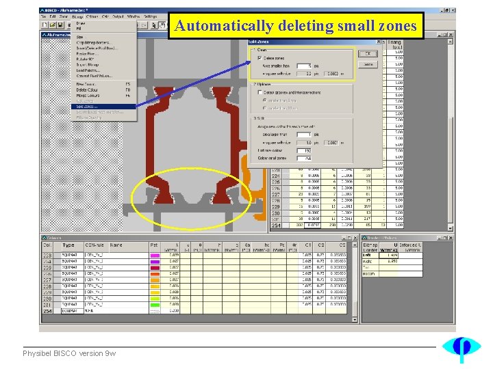This screenshot has height=369, width=493.
Task: Select the arrow pointer tool icon
Action: coord(154,25)
